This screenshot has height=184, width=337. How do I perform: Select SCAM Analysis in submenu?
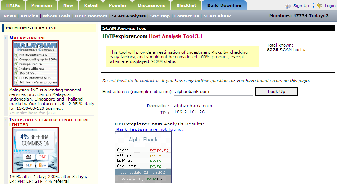pyautogui.click(x=129, y=16)
